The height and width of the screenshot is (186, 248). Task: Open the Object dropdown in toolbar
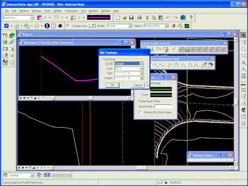tap(166, 26)
